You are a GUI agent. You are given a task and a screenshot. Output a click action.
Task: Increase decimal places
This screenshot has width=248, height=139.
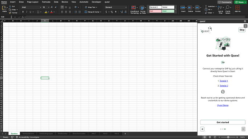122,12
